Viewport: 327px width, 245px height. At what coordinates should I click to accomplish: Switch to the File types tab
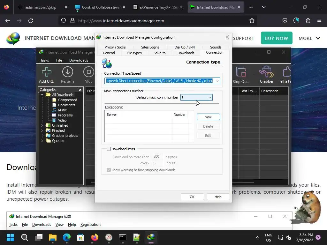pos(134,53)
